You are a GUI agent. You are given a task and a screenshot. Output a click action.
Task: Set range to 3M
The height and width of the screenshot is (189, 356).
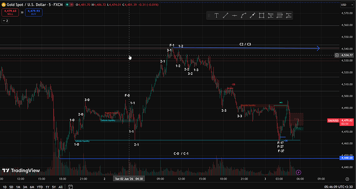click(25, 187)
